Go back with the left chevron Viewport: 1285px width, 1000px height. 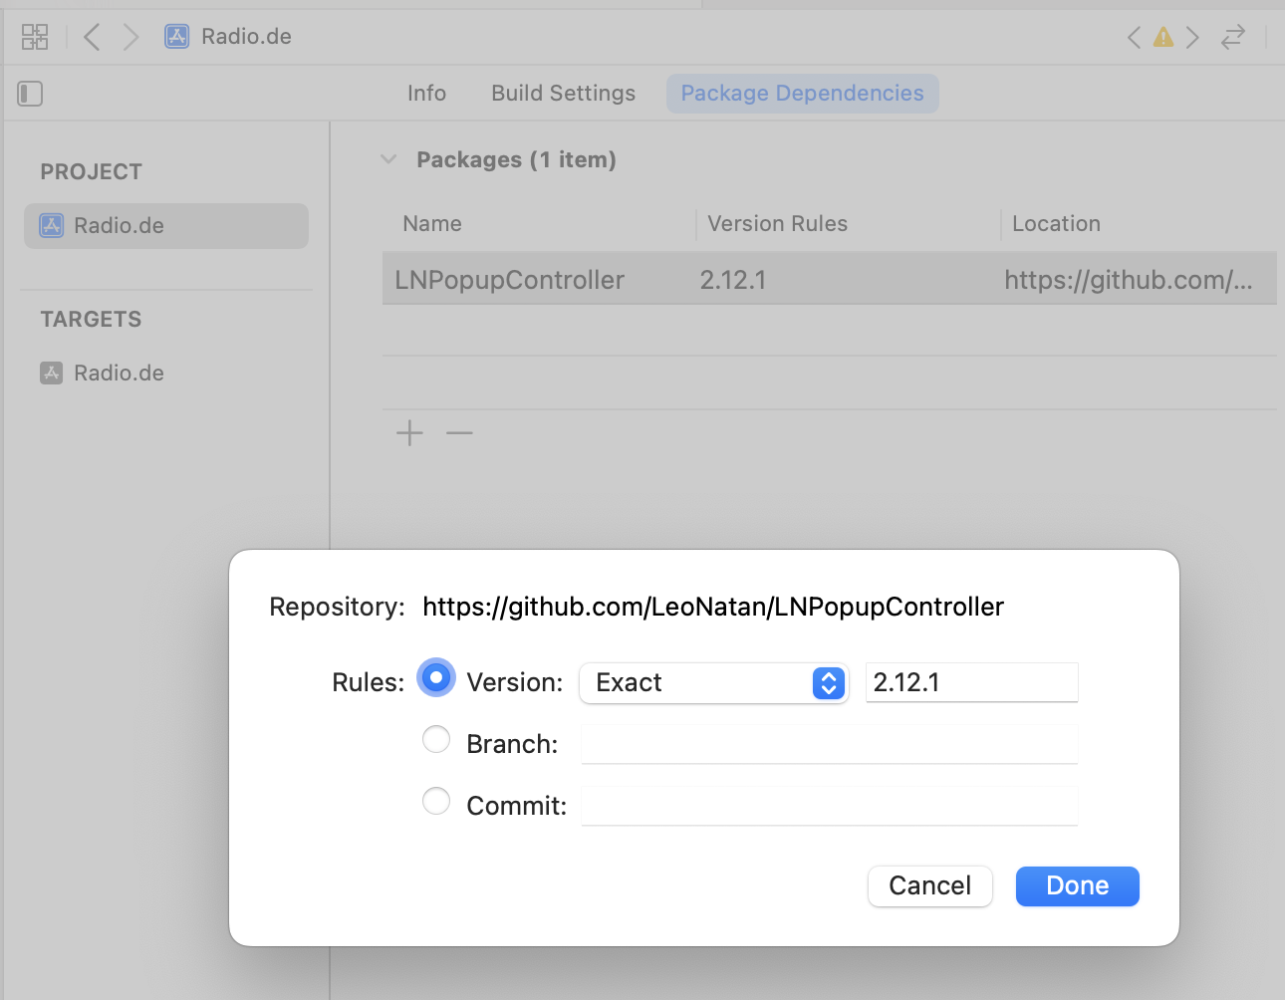coord(92,37)
